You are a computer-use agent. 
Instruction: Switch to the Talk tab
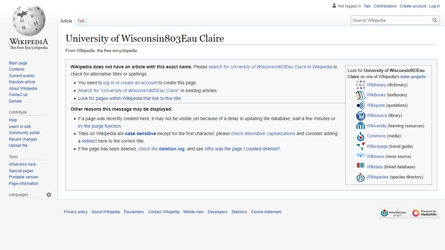click(81, 21)
